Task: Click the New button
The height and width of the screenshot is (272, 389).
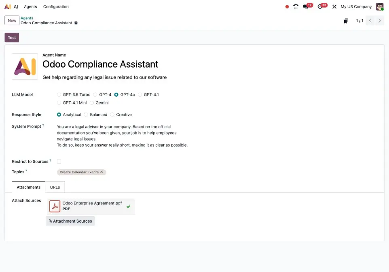Action: point(12,21)
